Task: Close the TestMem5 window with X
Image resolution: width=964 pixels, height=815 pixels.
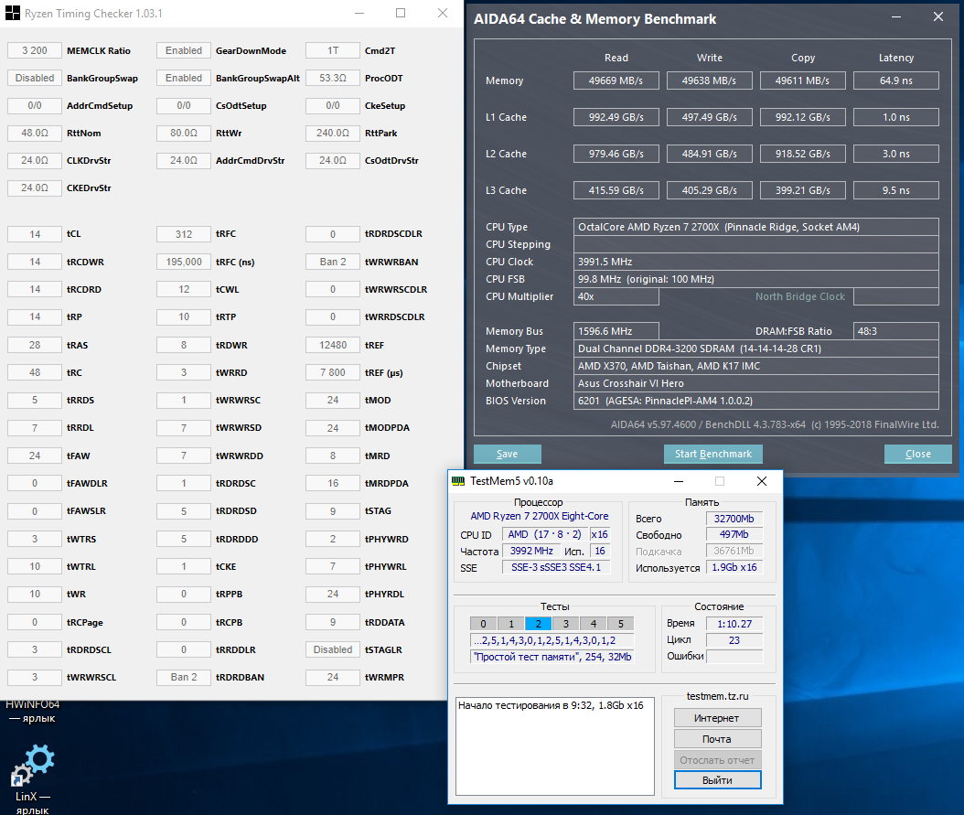Action: coord(761,481)
